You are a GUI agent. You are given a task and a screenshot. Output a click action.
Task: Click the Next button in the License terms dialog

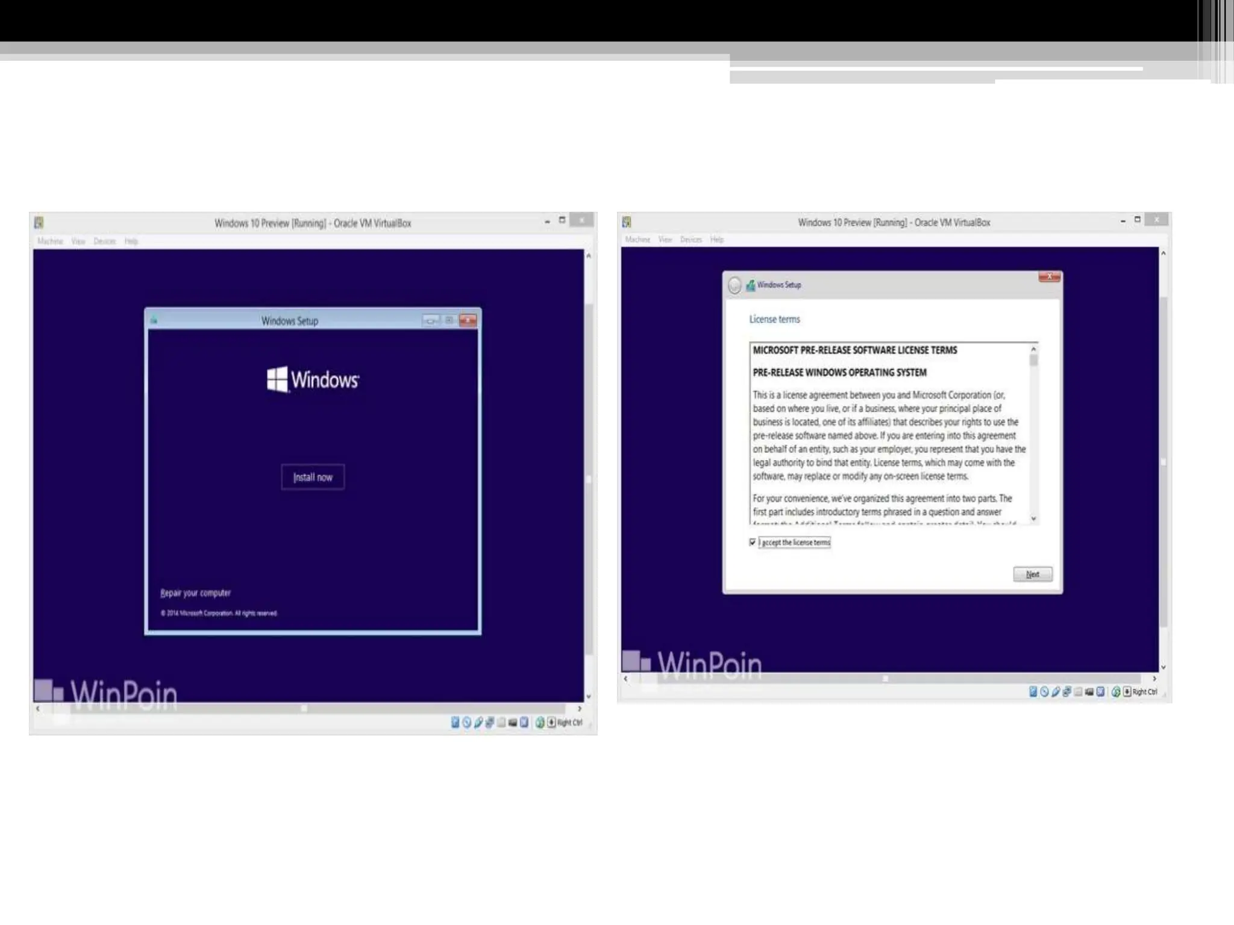click(x=1032, y=575)
